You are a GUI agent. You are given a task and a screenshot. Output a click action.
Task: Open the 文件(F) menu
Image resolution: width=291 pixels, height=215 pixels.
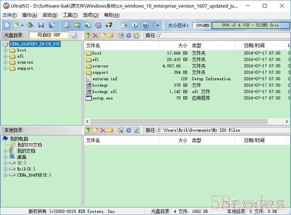tap(9, 15)
